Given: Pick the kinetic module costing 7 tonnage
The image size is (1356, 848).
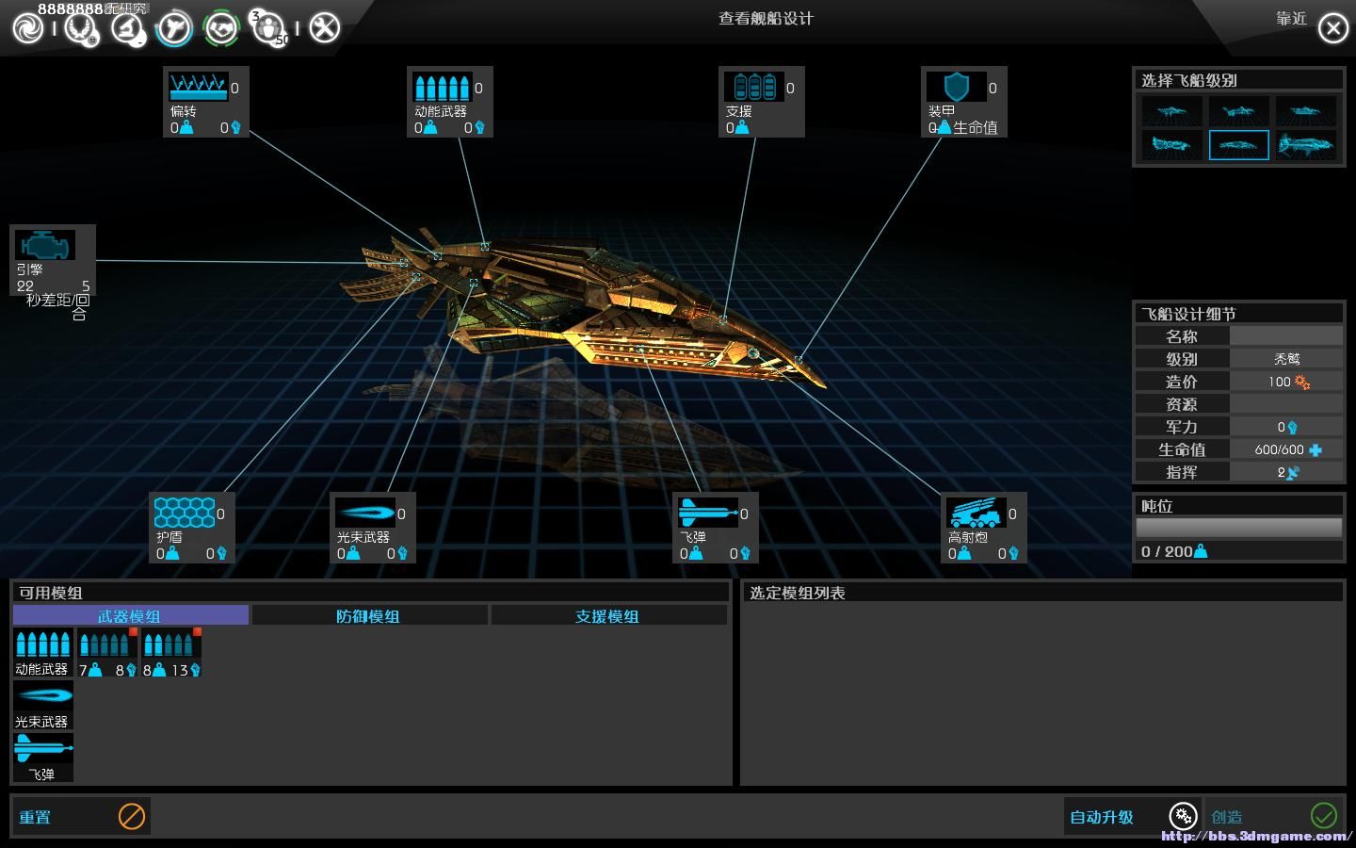Looking at the screenshot, I should tap(107, 652).
